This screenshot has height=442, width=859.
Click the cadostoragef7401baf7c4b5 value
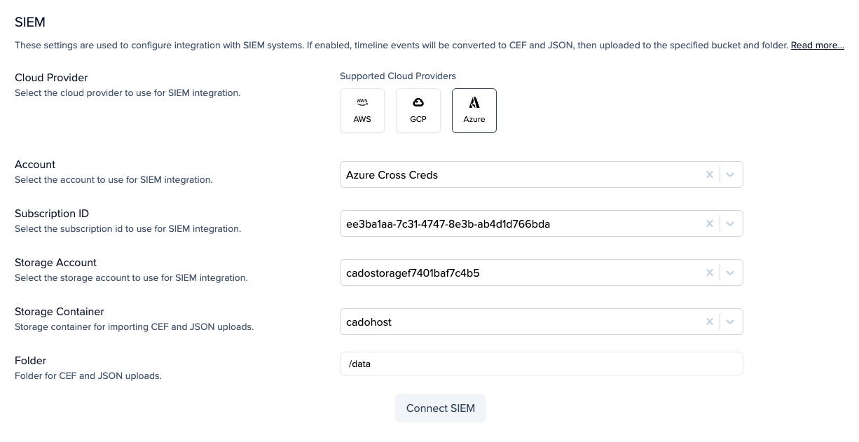click(x=413, y=273)
